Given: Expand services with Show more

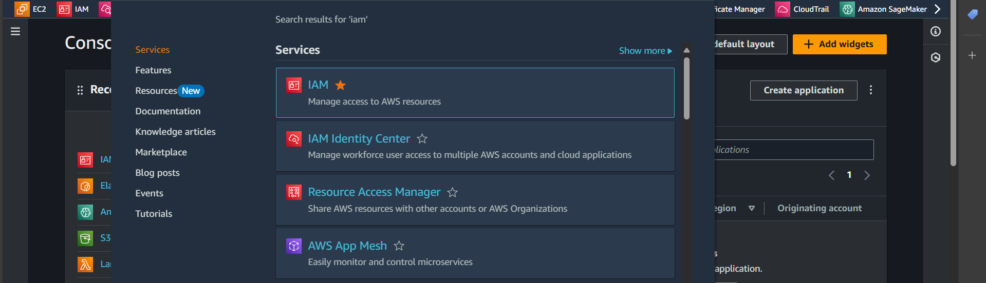Looking at the screenshot, I should 645,51.
